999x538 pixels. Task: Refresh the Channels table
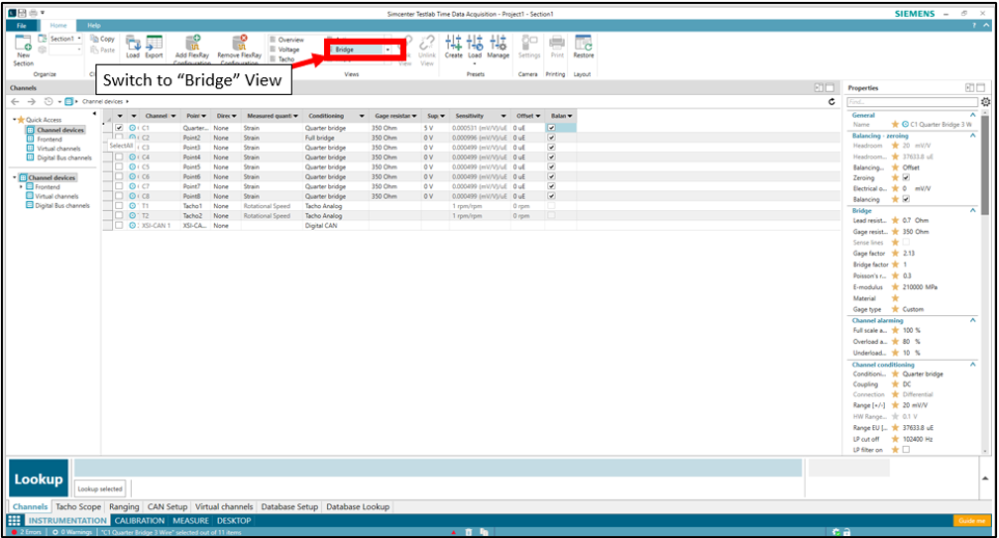point(832,101)
